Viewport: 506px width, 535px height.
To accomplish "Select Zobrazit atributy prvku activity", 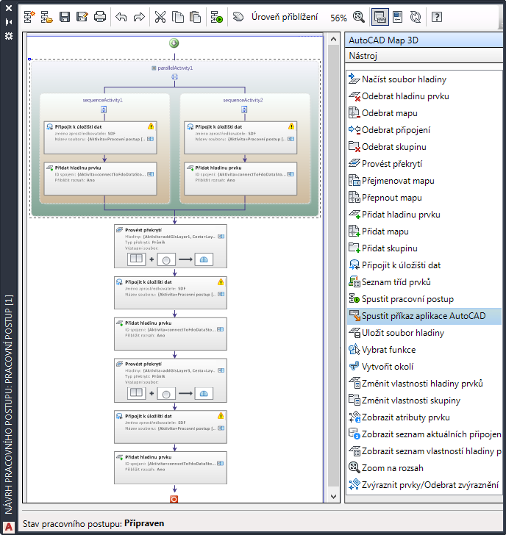I will point(424,417).
